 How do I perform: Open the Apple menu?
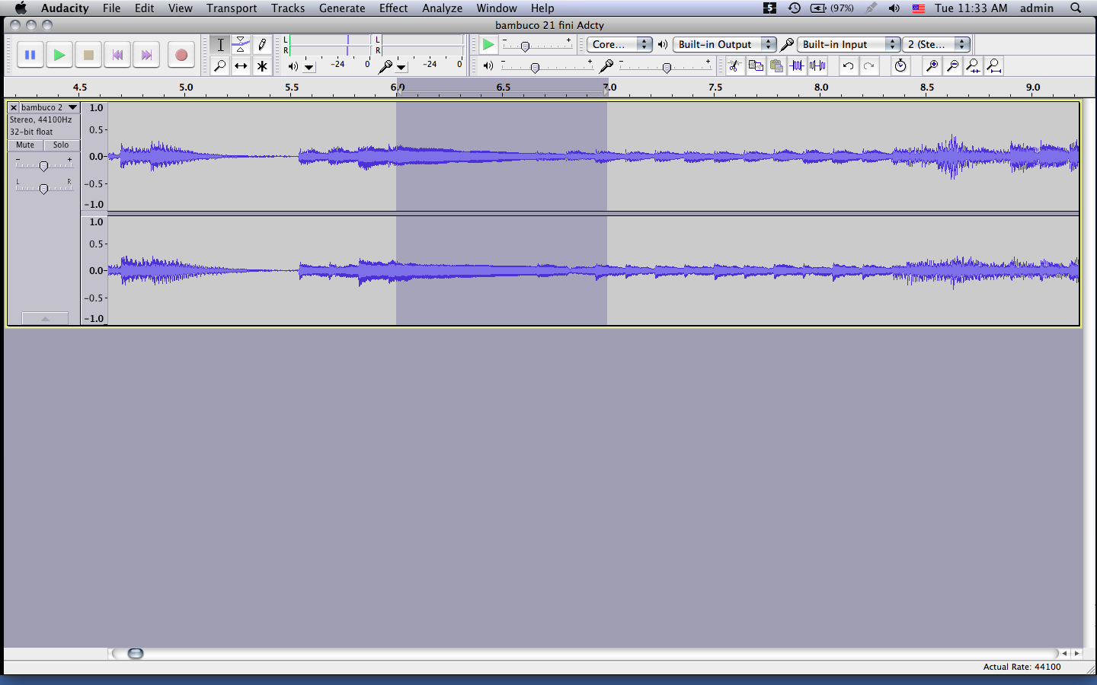click(x=21, y=8)
